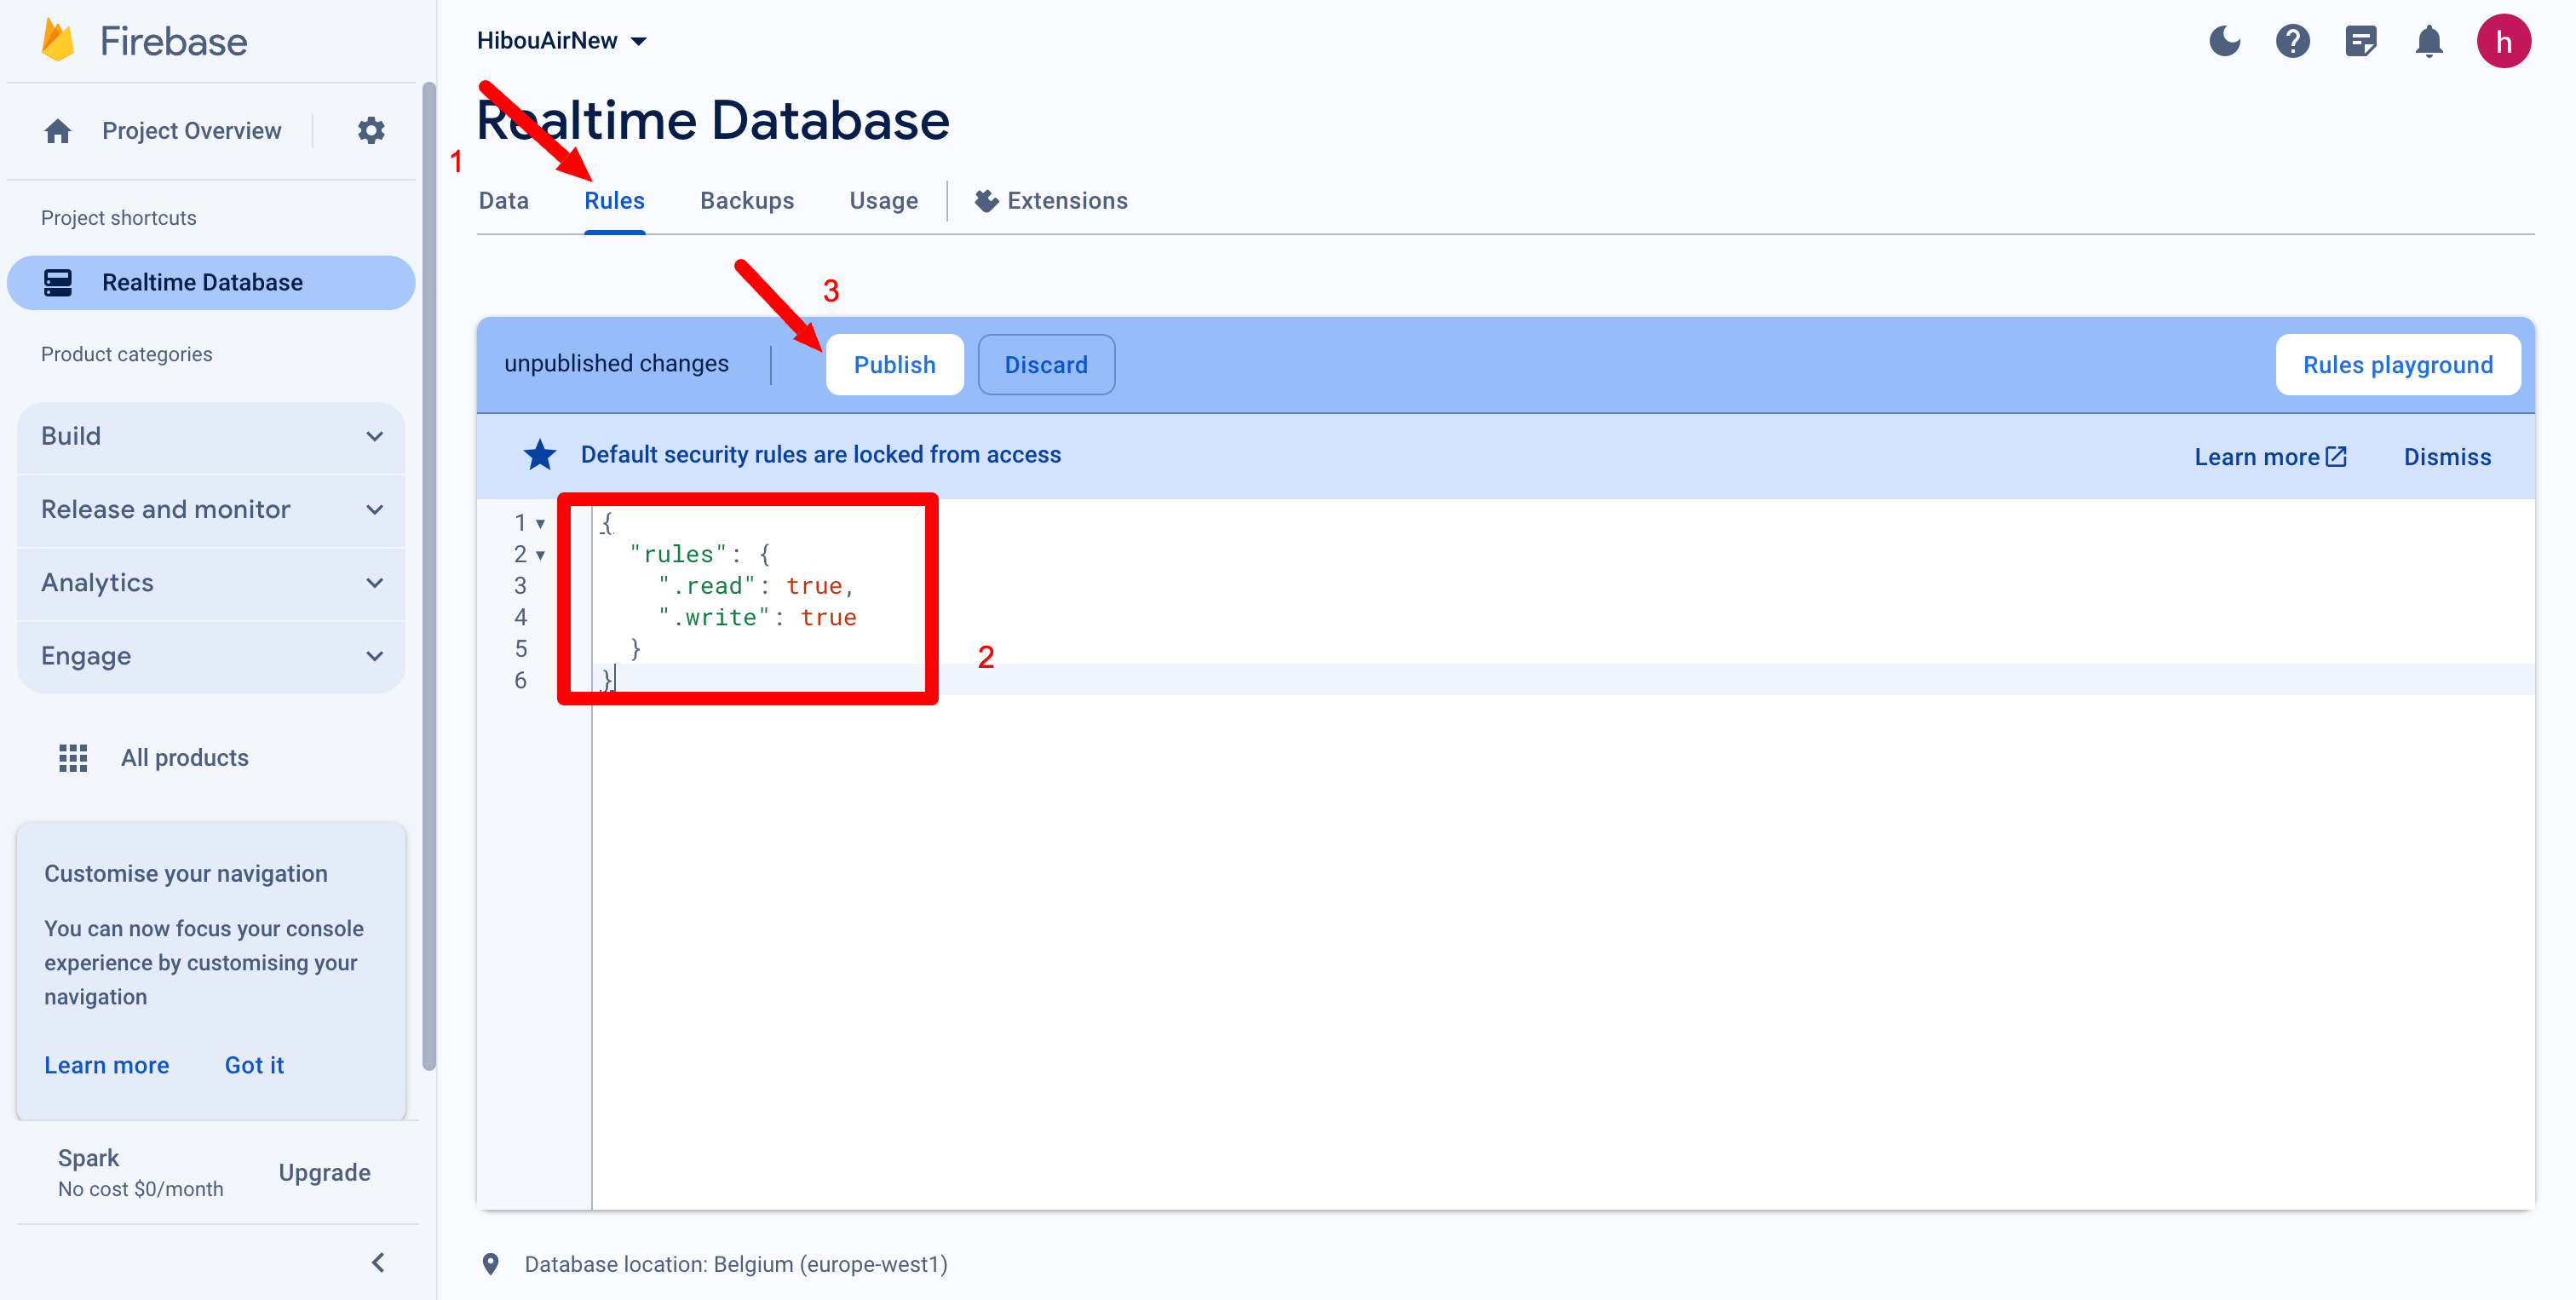Click the All products grid icon
The image size is (2576, 1300).
click(73, 758)
